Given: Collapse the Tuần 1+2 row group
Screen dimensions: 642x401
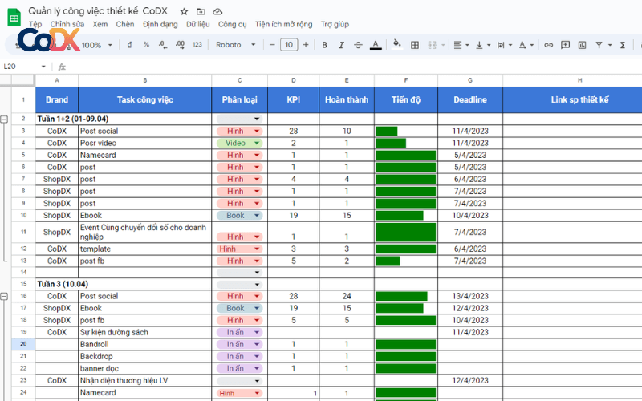Looking at the screenshot, I should tap(4, 119).
